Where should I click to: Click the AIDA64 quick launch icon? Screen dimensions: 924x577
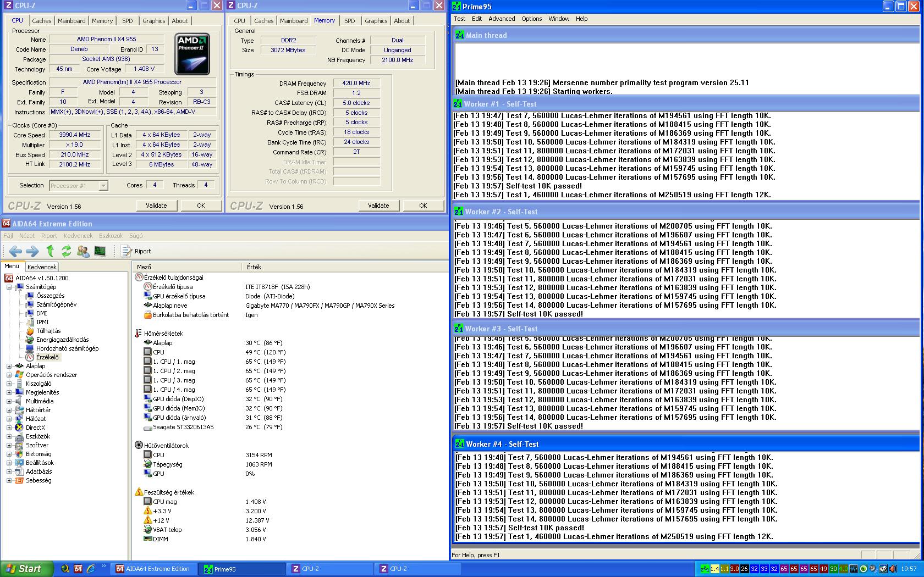tap(78, 569)
